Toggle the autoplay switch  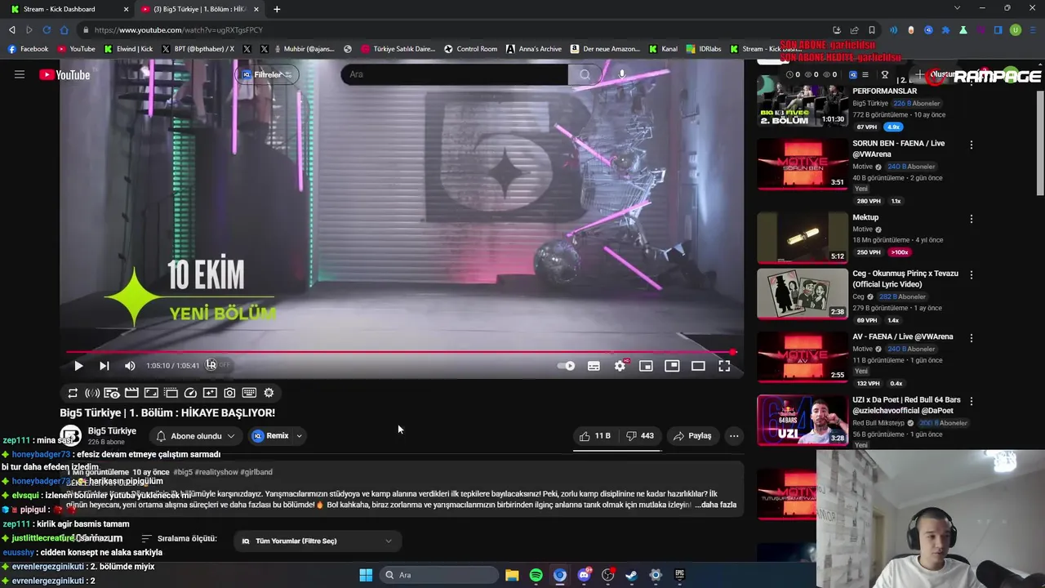coord(566,366)
